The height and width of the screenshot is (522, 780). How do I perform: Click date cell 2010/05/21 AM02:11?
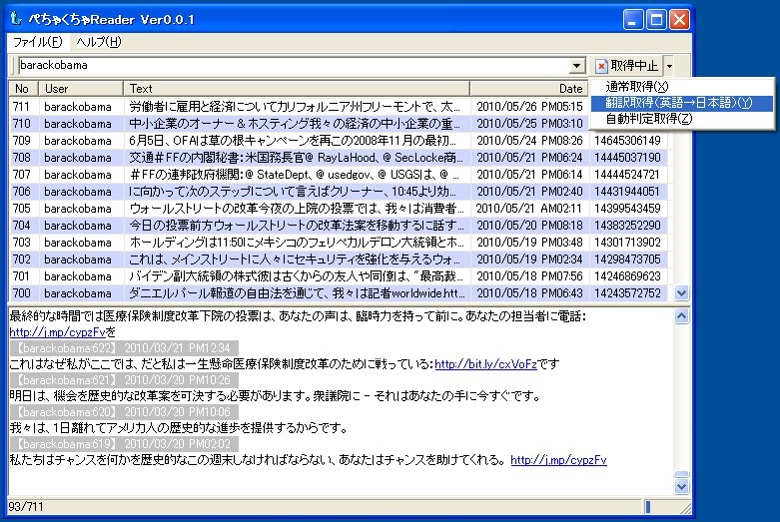pos(529,209)
